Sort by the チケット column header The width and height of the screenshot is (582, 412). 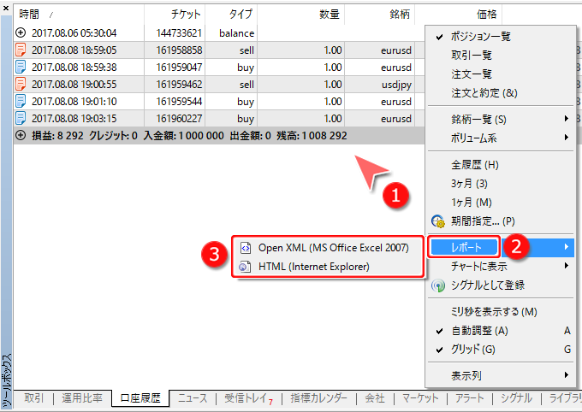(175, 15)
